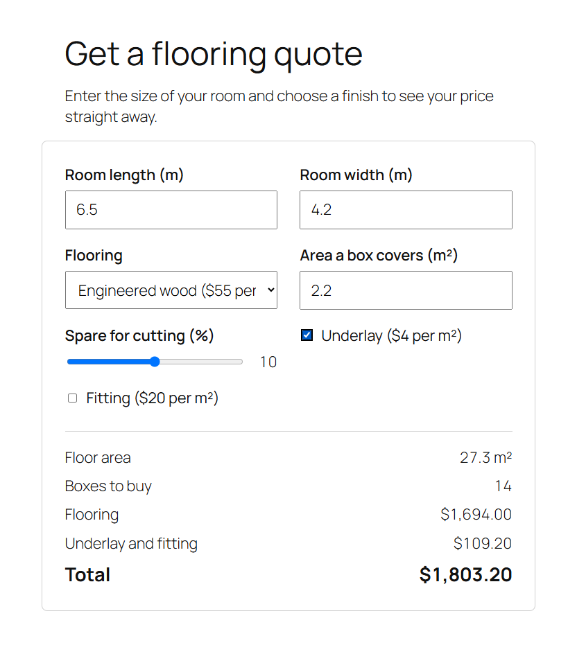577x645 pixels.
Task: Click the Area a box covers (m²) label
Action: click(x=379, y=256)
